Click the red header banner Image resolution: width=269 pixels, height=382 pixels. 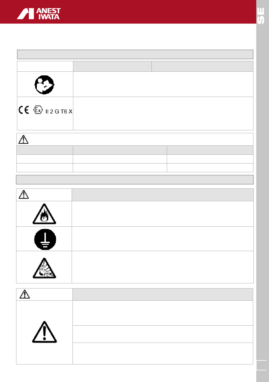tap(128, 12)
